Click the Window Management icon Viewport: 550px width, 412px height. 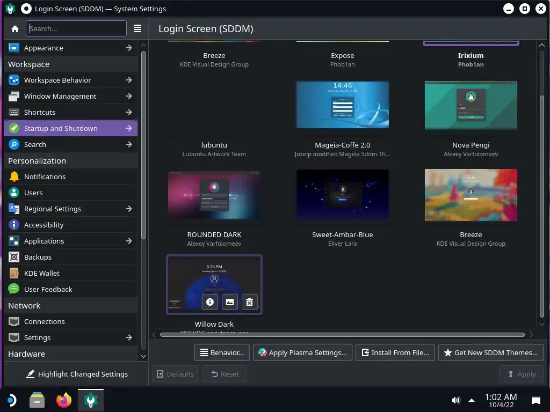(13, 96)
